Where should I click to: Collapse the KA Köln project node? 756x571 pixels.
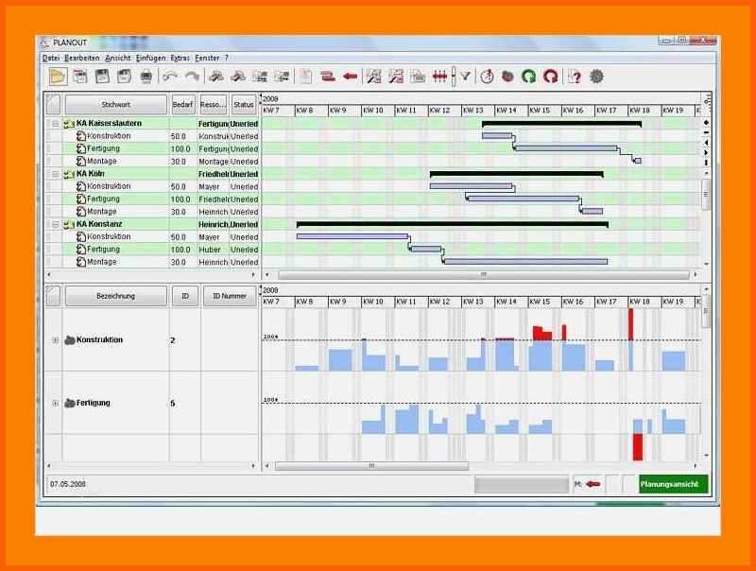point(55,174)
